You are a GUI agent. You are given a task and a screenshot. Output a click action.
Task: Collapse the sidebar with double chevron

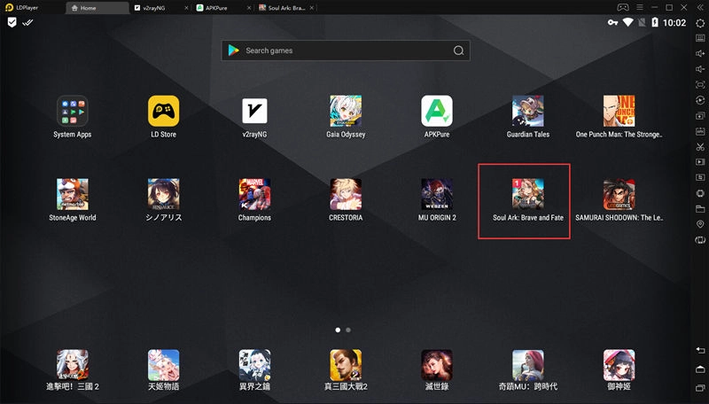[x=700, y=7]
